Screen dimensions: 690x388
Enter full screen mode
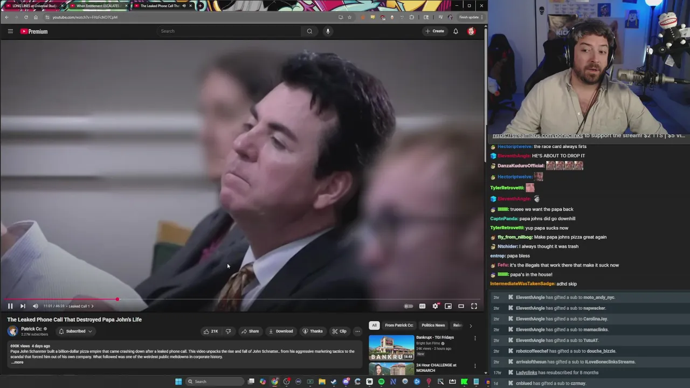[x=474, y=306]
